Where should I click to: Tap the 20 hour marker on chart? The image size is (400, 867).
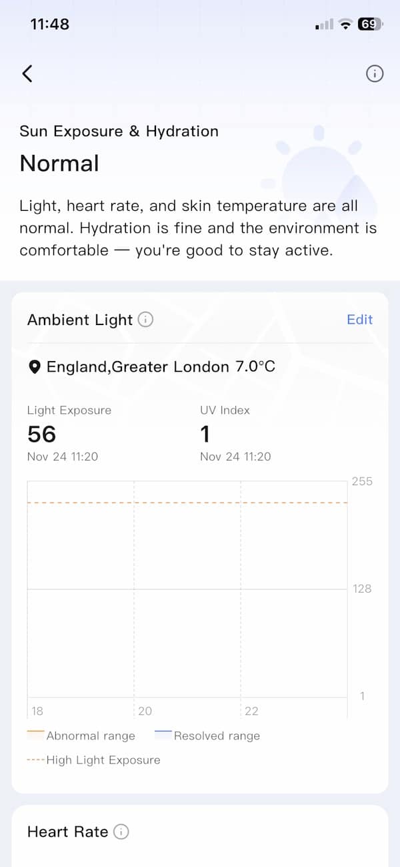[x=145, y=711]
